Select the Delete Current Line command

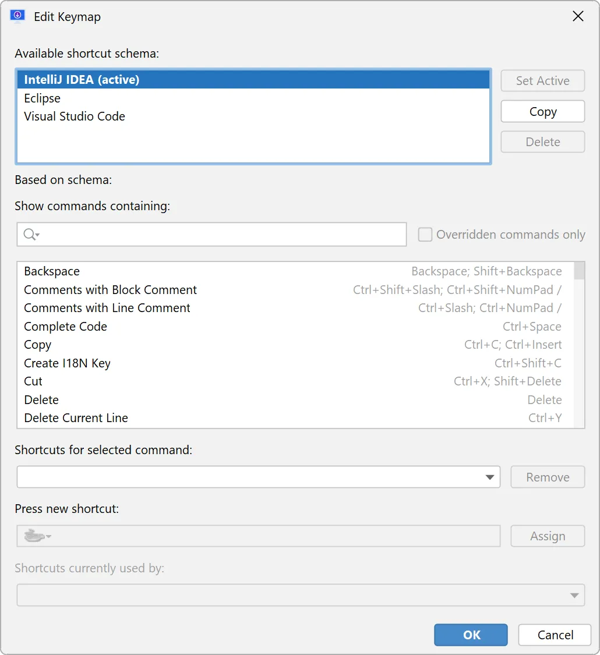295,417
